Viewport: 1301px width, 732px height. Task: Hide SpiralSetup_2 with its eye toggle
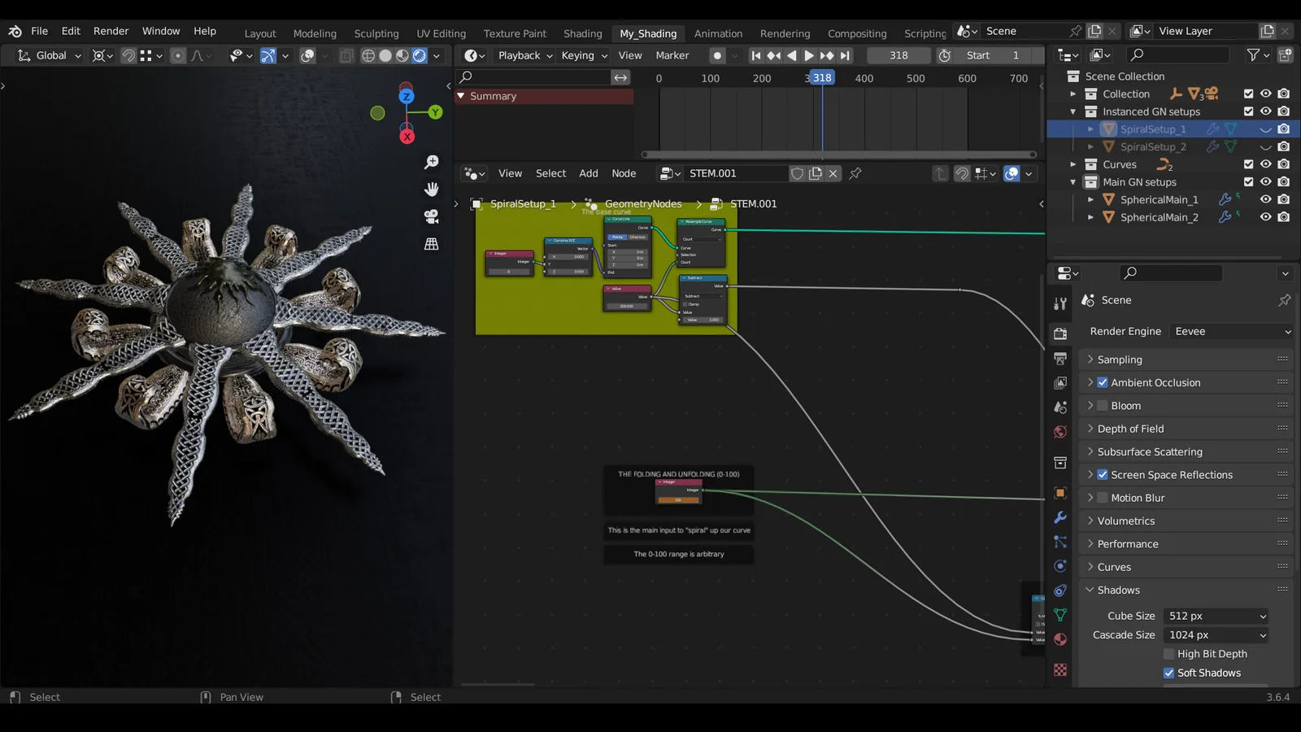pos(1266,146)
